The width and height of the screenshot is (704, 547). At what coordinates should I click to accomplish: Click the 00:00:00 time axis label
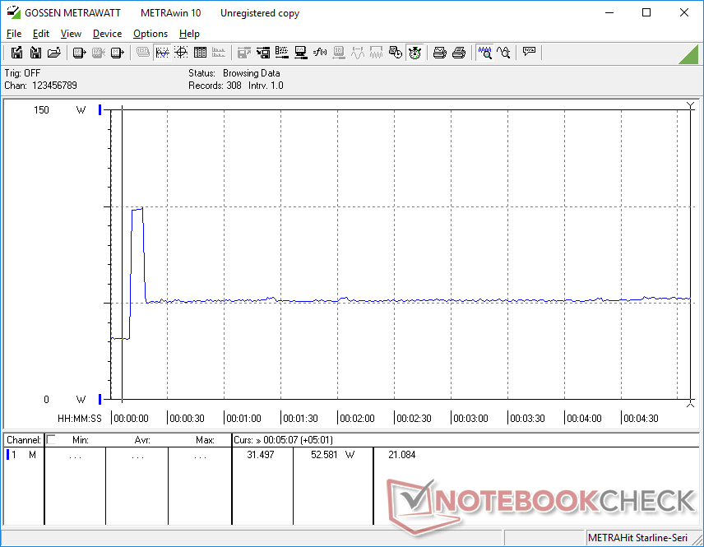[131, 419]
